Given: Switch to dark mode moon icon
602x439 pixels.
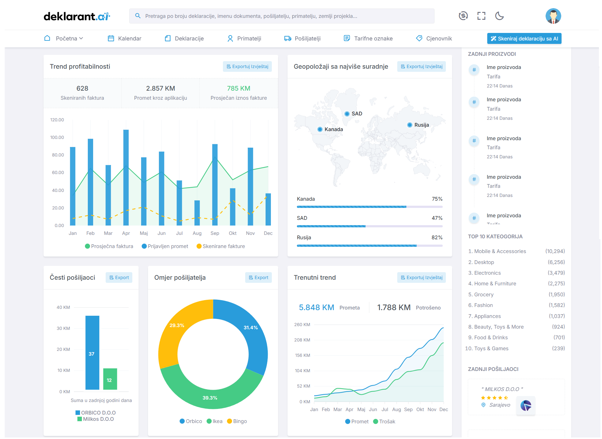Looking at the screenshot, I should 499,16.
